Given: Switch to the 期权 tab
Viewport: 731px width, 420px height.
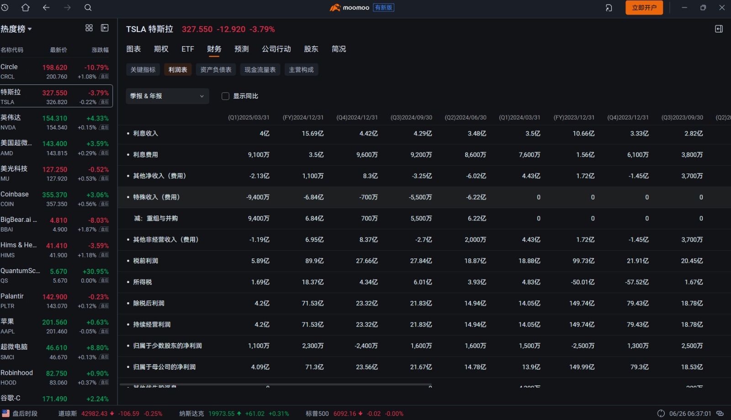Looking at the screenshot, I should point(161,49).
